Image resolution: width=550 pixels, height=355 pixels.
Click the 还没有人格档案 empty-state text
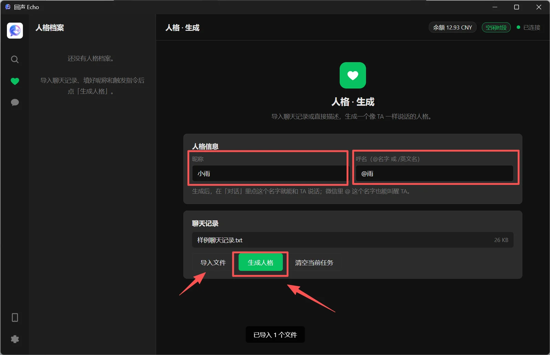tap(91, 58)
